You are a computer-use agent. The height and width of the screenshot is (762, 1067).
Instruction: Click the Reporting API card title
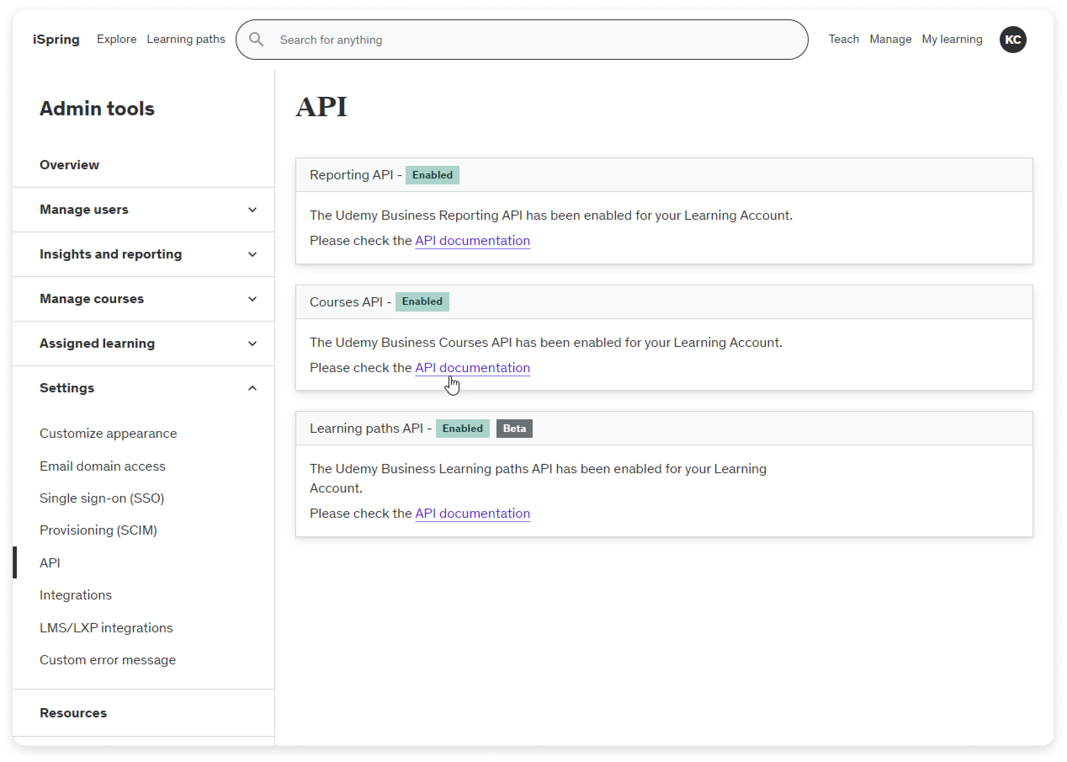(351, 175)
